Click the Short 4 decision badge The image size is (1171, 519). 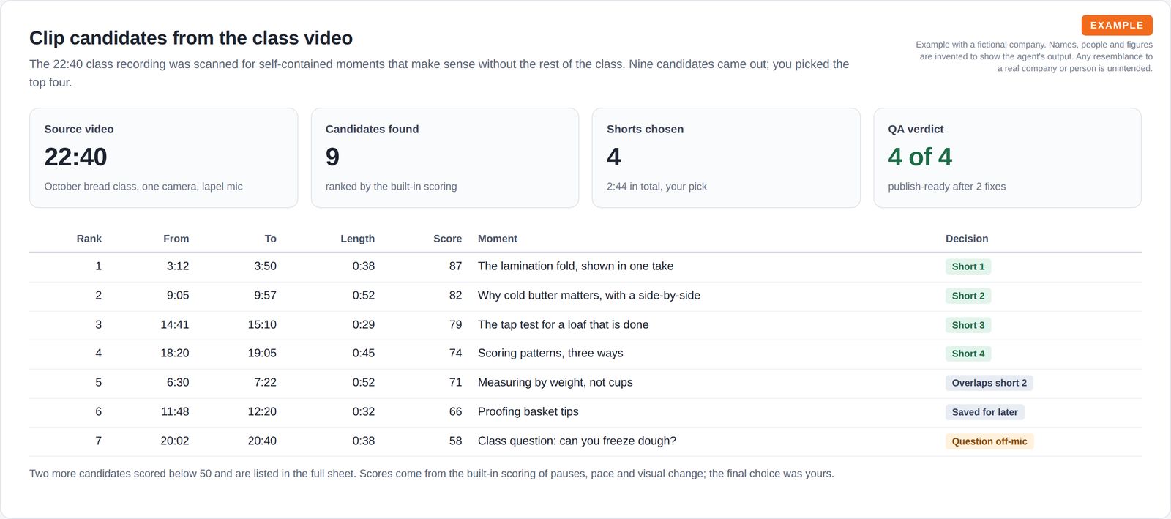point(968,354)
